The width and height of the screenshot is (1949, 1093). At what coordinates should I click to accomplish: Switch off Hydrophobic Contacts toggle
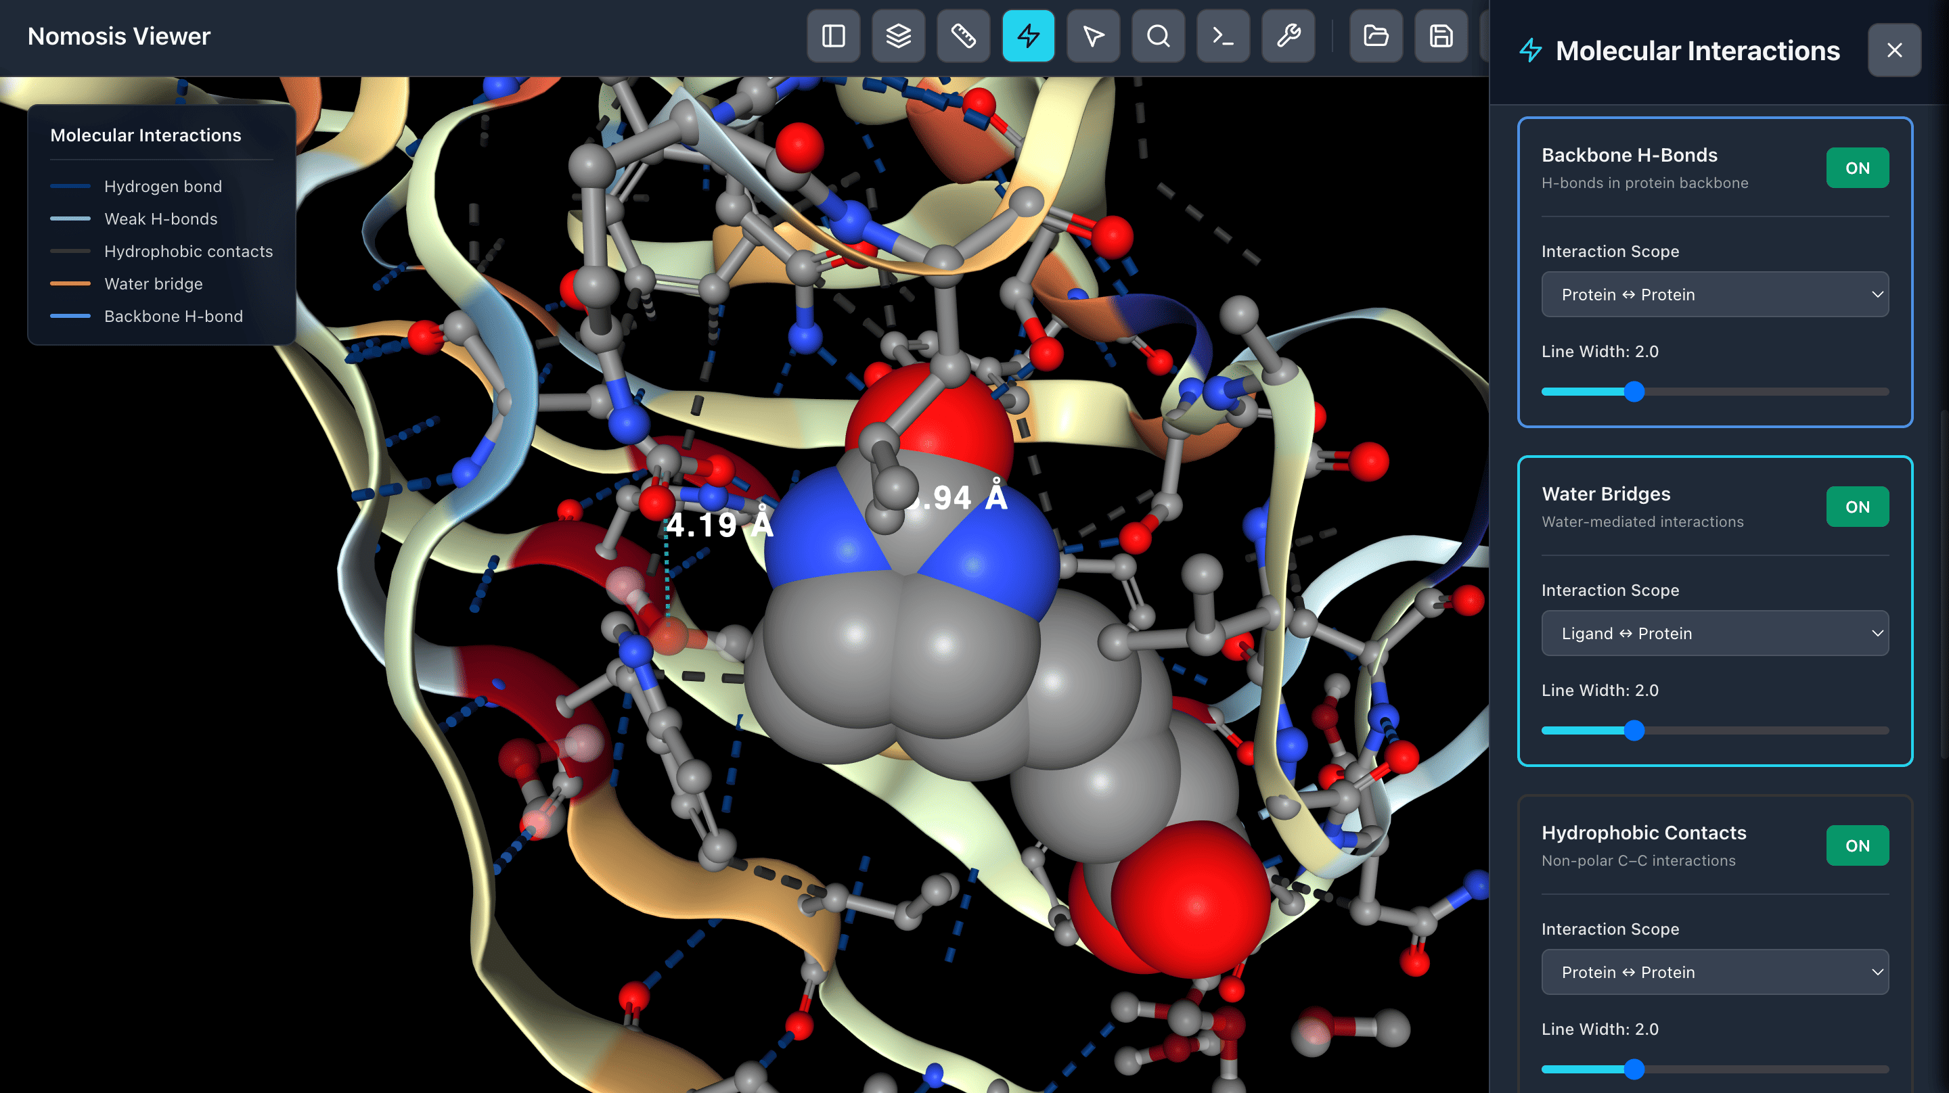pos(1857,845)
